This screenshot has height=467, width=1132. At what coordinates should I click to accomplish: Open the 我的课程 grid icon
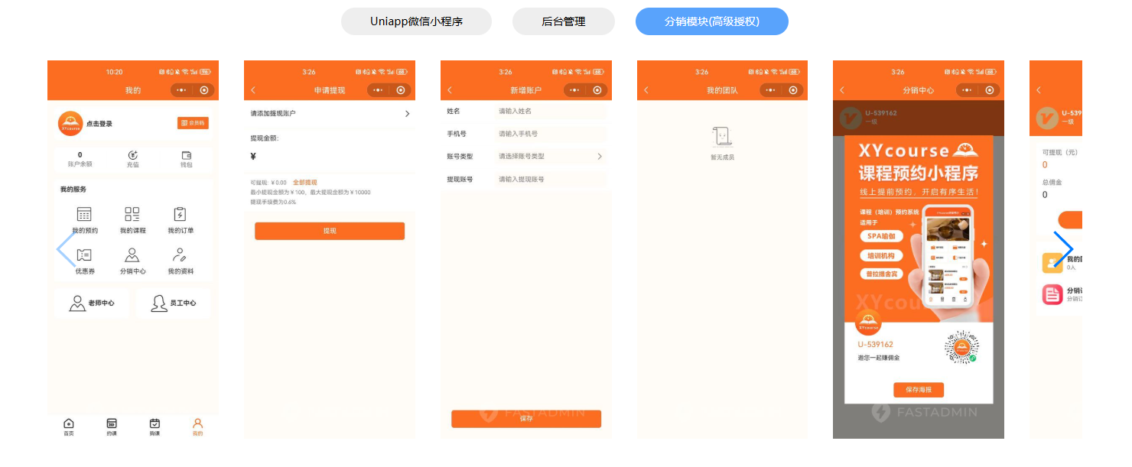pyautogui.click(x=132, y=214)
